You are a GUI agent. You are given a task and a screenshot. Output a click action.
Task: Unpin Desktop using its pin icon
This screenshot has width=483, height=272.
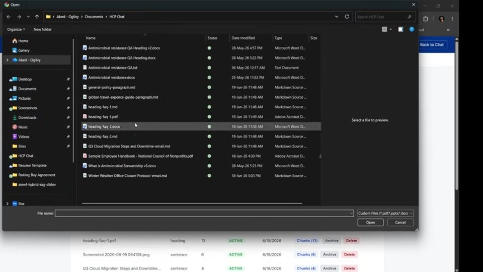tap(68, 79)
